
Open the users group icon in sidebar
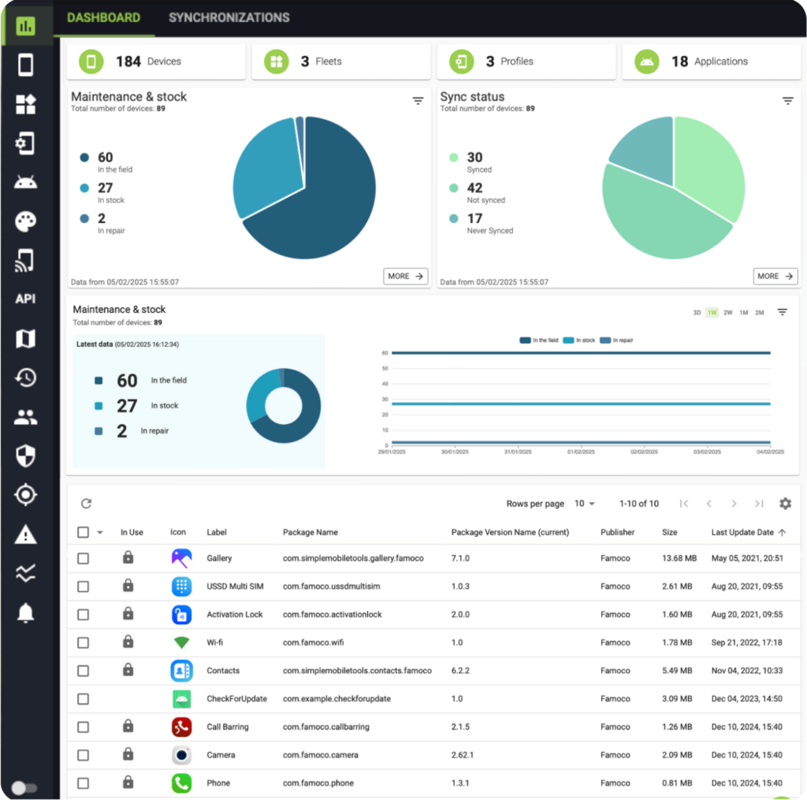click(x=25, y=417)
